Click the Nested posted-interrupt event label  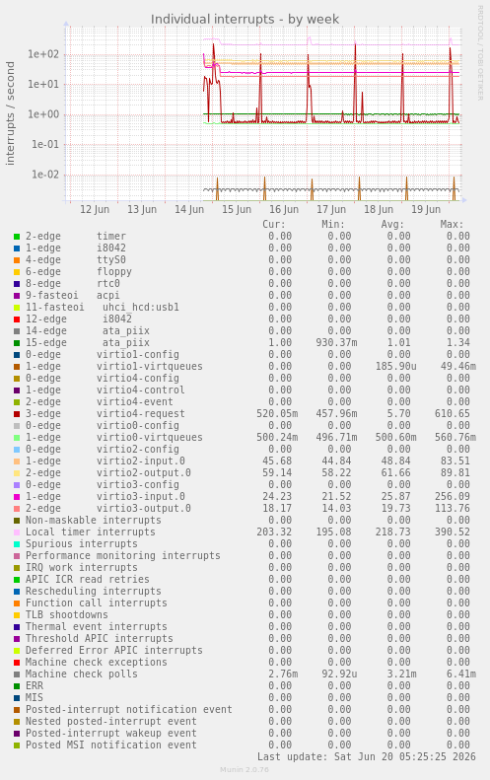[x=111, y=721]
